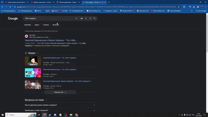This screenshot has height=117, width=208.
Task: Expand the question Какой род у слова подарков
Action: click(60, 110)
